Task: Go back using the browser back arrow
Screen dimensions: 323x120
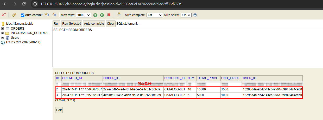Action: pos(5,4)
